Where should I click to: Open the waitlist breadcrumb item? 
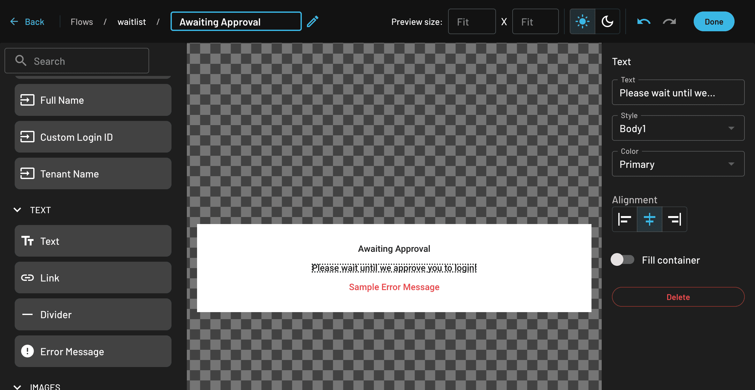tap(132, 21)
